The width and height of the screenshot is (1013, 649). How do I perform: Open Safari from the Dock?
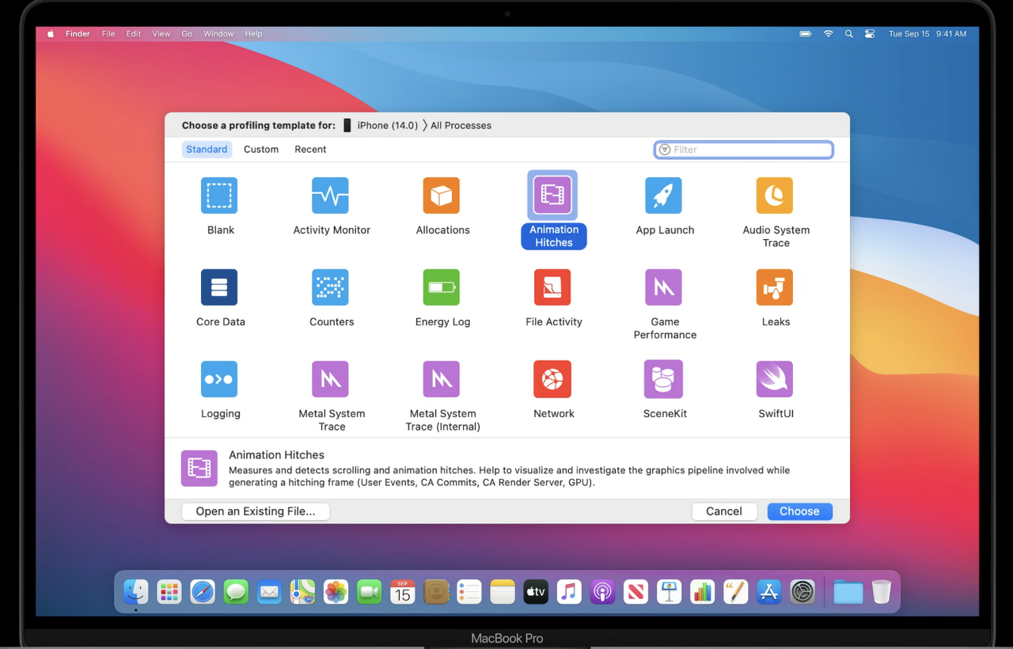[203, 591]
